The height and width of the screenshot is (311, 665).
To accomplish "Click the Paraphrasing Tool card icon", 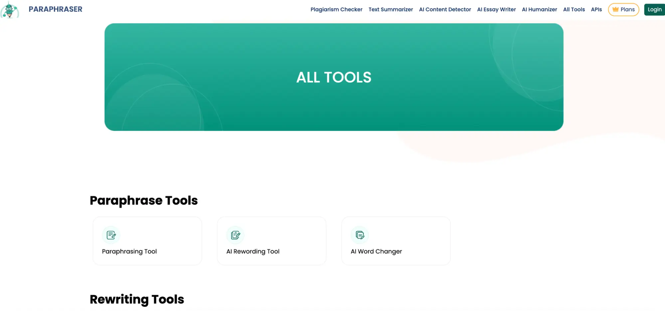I will click(111, 235).
